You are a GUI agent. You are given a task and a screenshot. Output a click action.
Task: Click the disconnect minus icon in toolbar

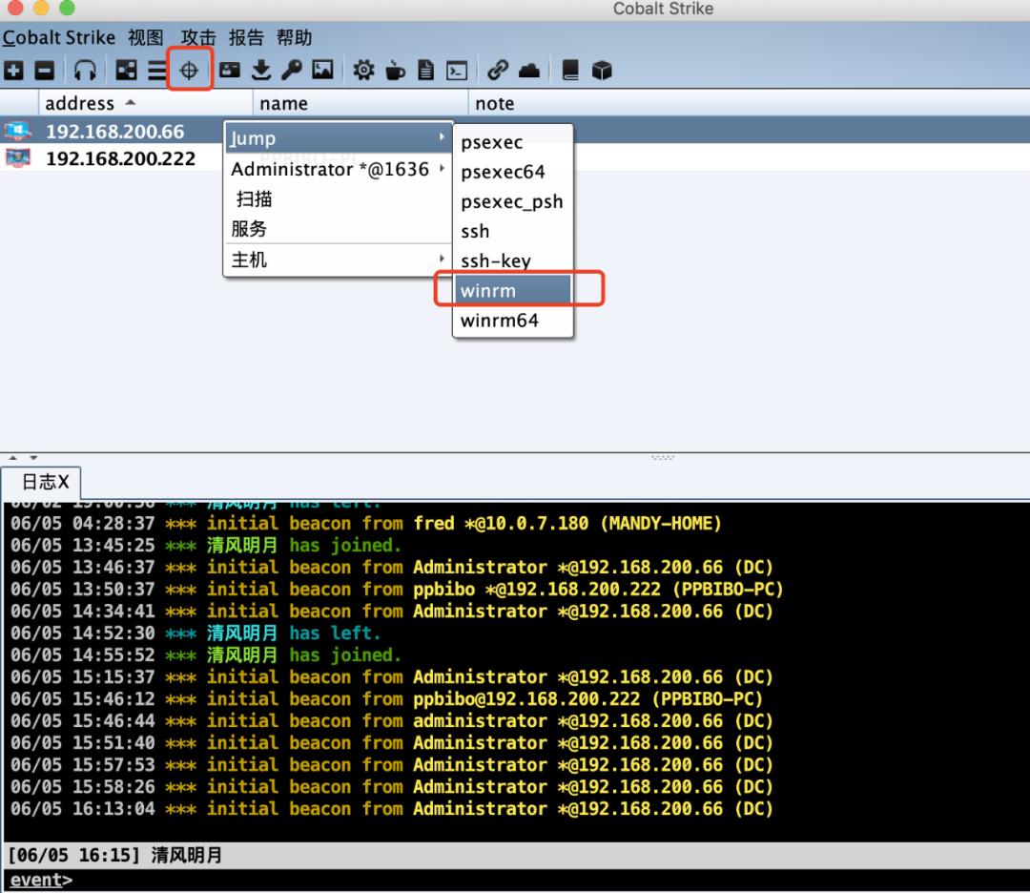coord(45,70)
